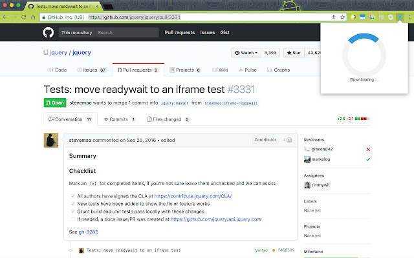414x258 pixels.
Task: Click in the GitHub search field
Action: (x=127, y=32)
